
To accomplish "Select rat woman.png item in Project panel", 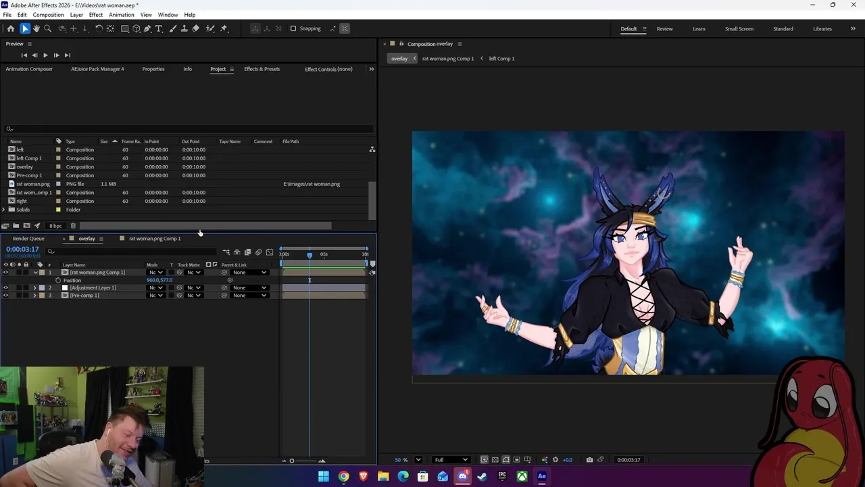I will pos(33,184).
